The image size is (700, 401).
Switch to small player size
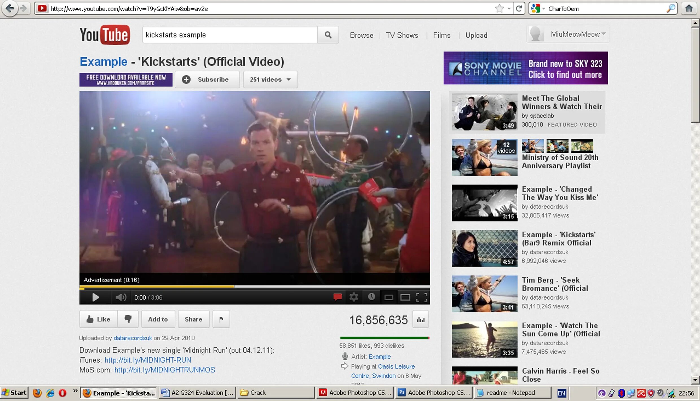389,297
